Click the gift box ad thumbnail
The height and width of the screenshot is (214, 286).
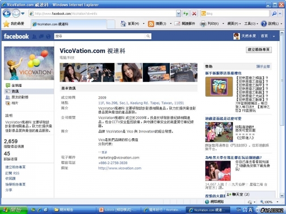tap(219, 86)
